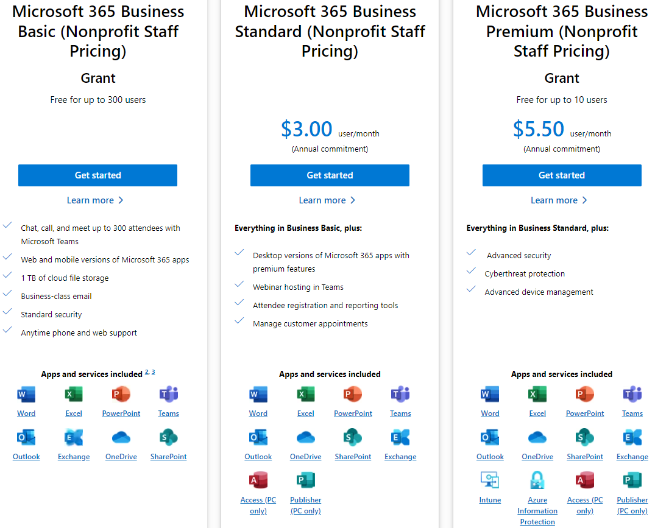Click the OneDrive icon in Business Premium
This screenshot has height=528, width=655.
537,437
